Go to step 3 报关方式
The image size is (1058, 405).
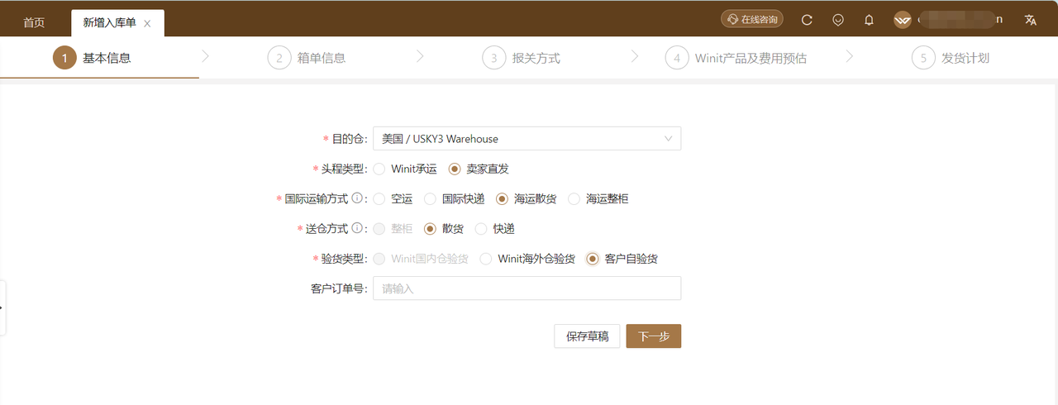coord(522,58)
